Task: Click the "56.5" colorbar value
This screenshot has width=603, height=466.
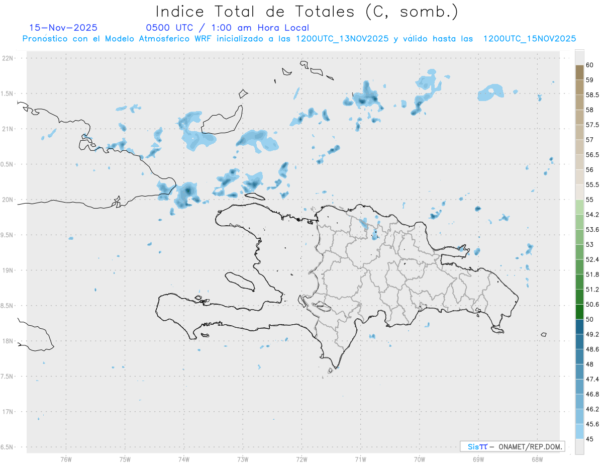Action: [592, 155]
